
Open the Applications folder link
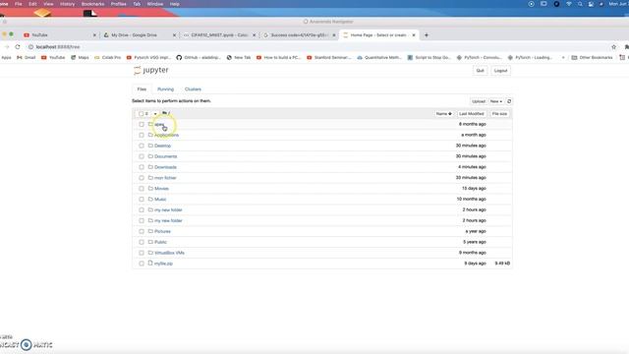click(166, 136)
